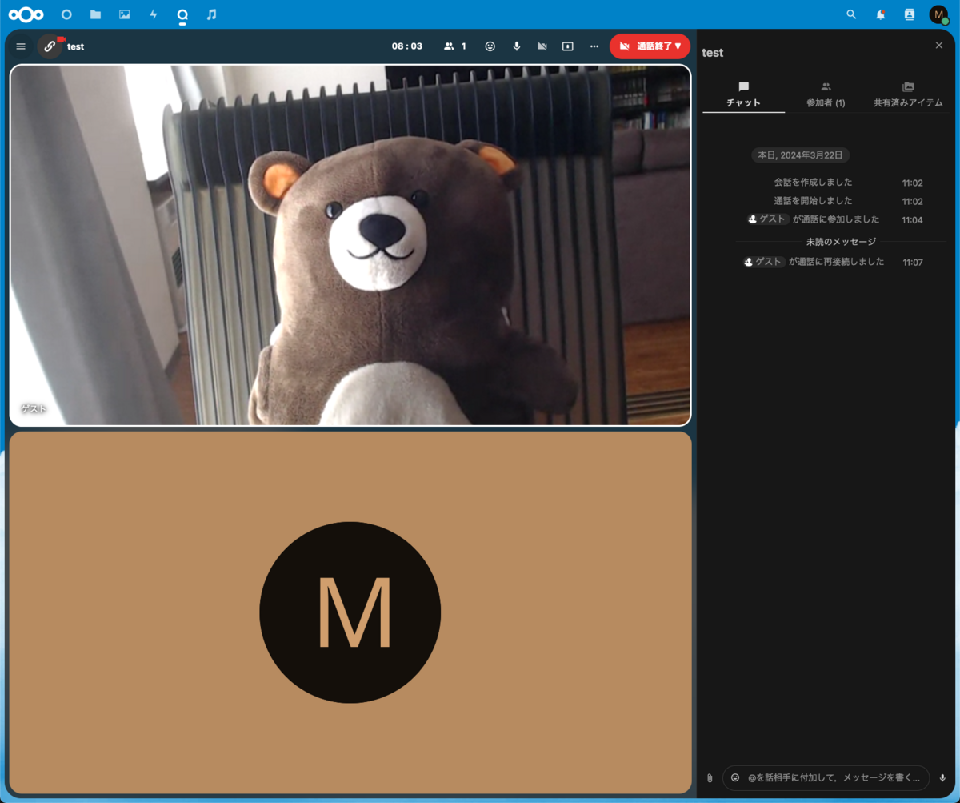Open the Files app in top bar
The image size is (960, 803).
pyautogui.click(x=95, y=14)
